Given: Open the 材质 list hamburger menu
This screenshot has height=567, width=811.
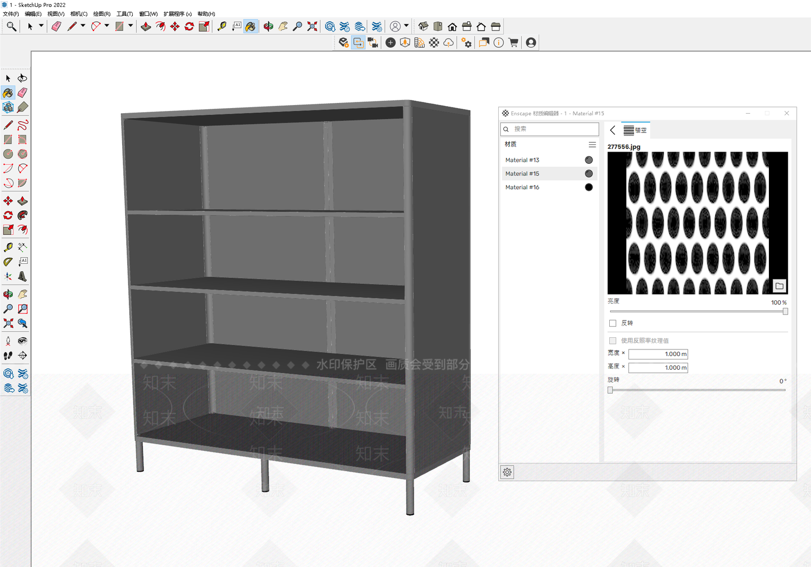Looking at the screenshot, I should coord(592,145).
